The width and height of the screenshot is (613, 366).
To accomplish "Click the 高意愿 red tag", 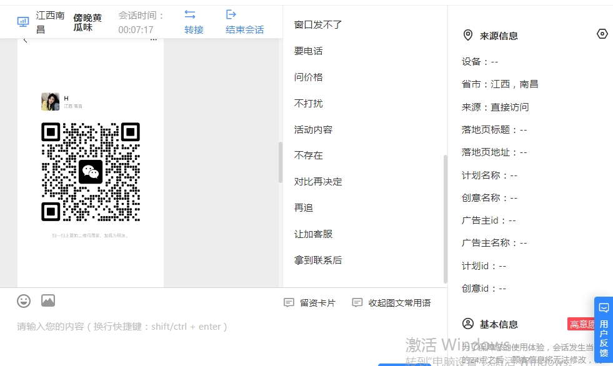I will 581,324.
